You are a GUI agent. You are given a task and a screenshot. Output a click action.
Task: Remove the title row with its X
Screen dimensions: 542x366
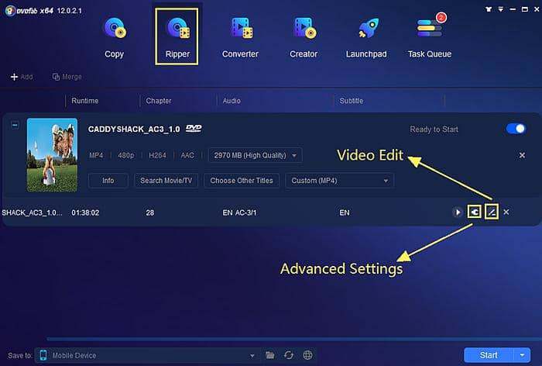coord(506,212)
